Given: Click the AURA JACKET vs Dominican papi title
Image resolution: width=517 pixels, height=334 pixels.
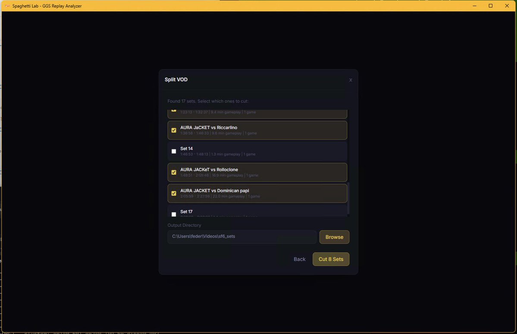Looking at the screenshot, I should tap(215, 191).
